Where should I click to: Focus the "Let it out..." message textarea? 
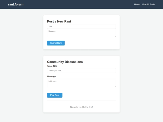81,83
